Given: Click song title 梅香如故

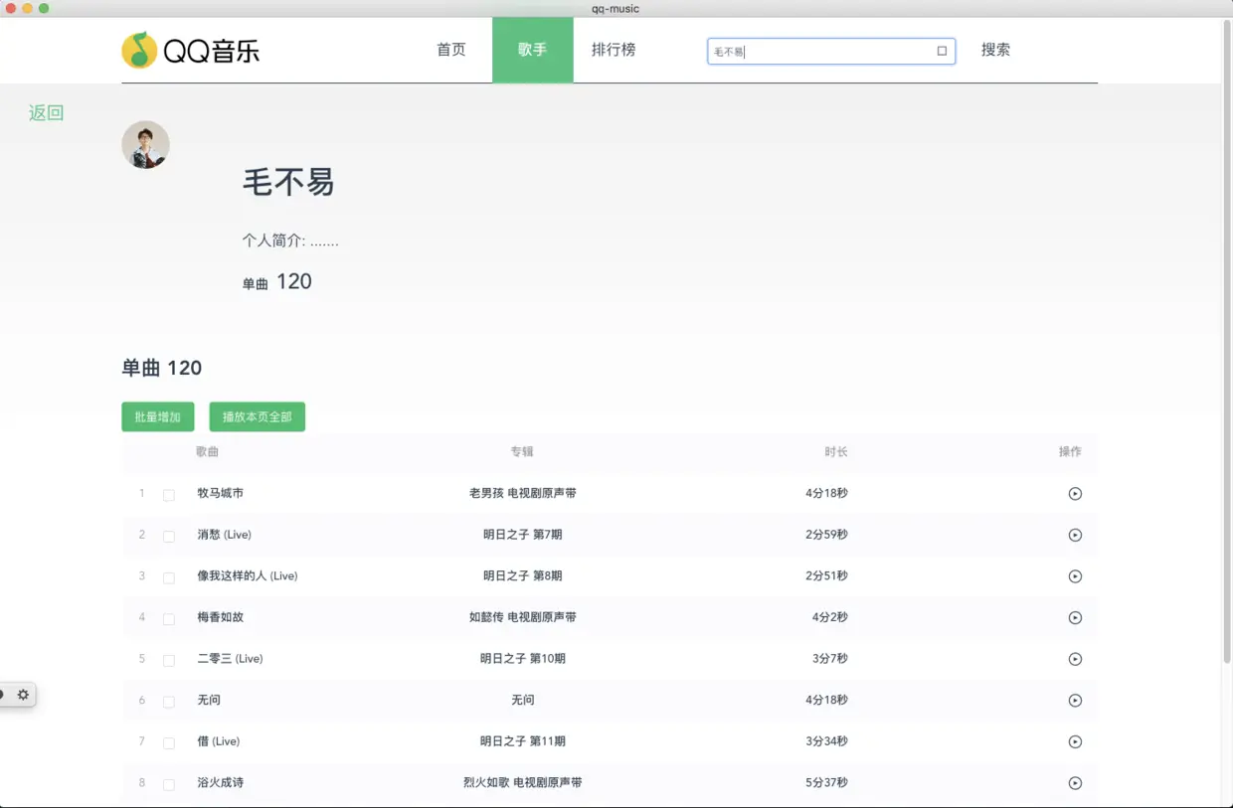Looking at the screenshot, I should [x=220, y=618].
